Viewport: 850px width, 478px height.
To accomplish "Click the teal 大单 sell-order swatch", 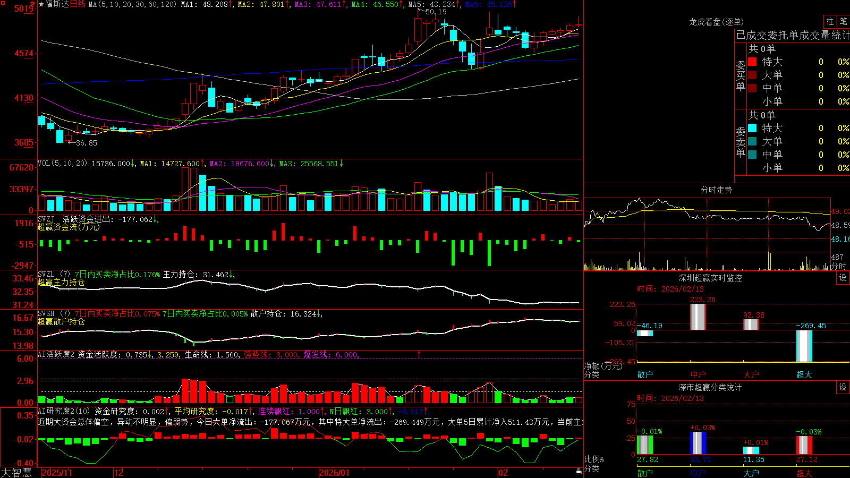I will coord(752,141).
